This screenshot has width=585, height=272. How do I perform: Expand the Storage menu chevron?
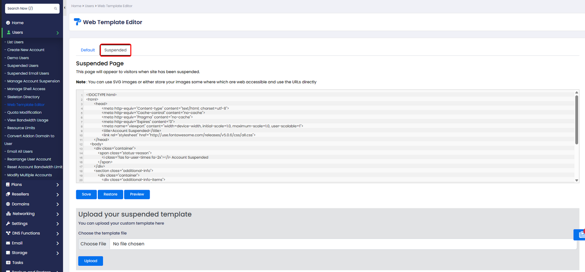[x=58, y=253]
